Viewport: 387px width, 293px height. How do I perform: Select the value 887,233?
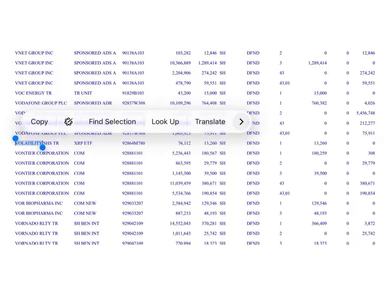click(x=183, y=213)
